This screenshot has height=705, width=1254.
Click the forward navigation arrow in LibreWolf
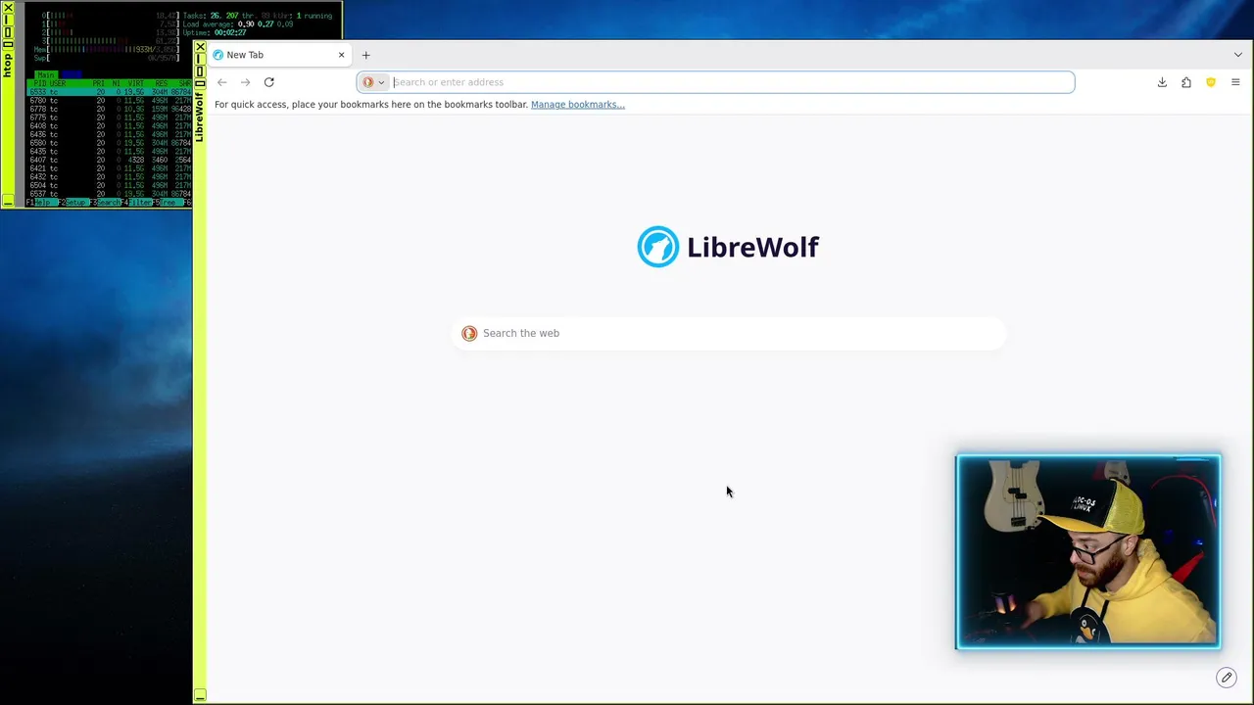coord(246,82)
